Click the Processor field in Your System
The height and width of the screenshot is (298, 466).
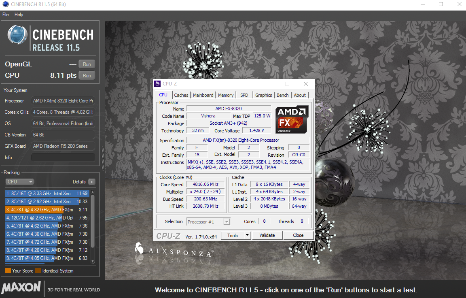[x=63, y=101]
